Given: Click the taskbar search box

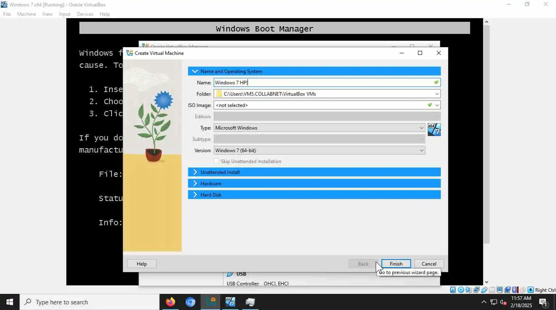Looking at the screenshot, I should (x=89, y=302).
